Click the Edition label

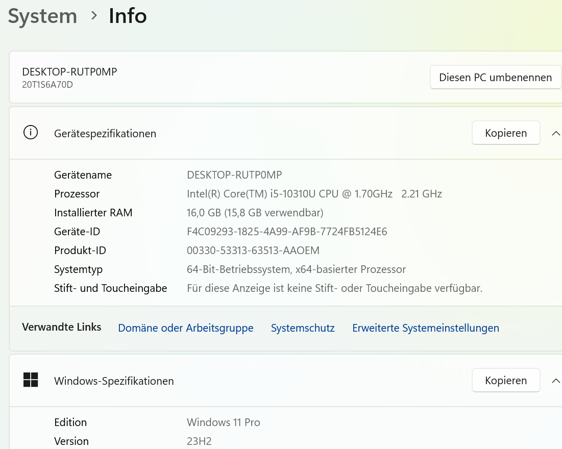[70, 422]
